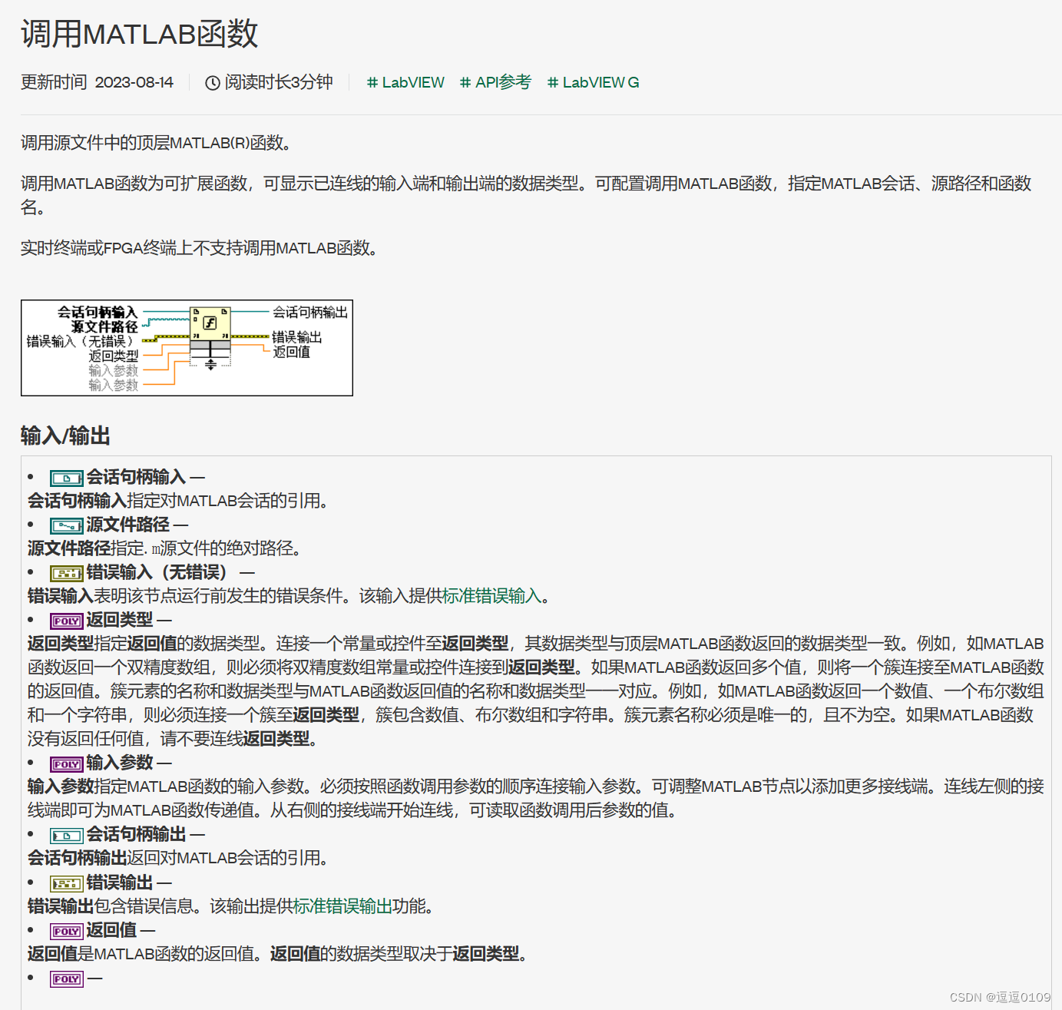Open the 标准错误输出 link
Viewport: 1062px width, 1010px height.
(344, 906)
